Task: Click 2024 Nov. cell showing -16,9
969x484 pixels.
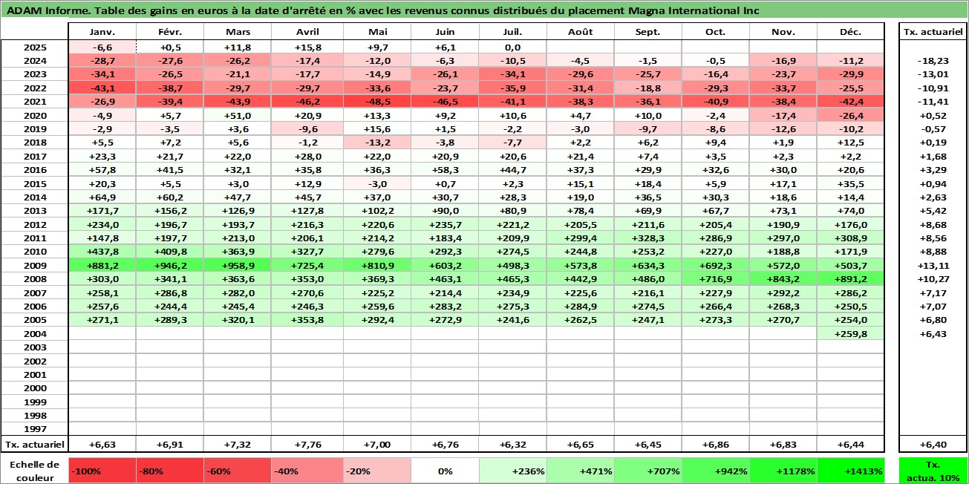Action: [783, 61]
